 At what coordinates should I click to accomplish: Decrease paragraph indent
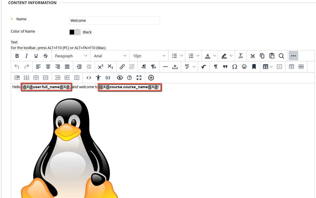click(x=89, y=67)
